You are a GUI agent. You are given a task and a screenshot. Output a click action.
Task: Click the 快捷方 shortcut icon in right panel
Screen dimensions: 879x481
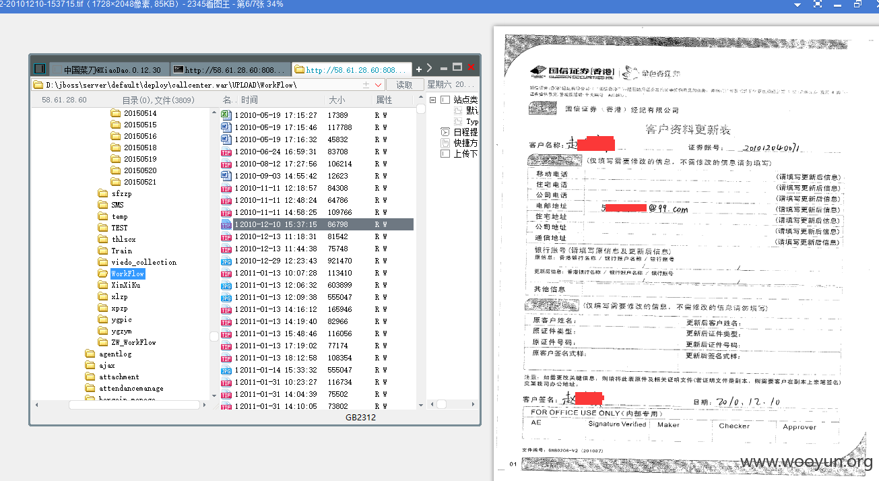click(445, 143)
